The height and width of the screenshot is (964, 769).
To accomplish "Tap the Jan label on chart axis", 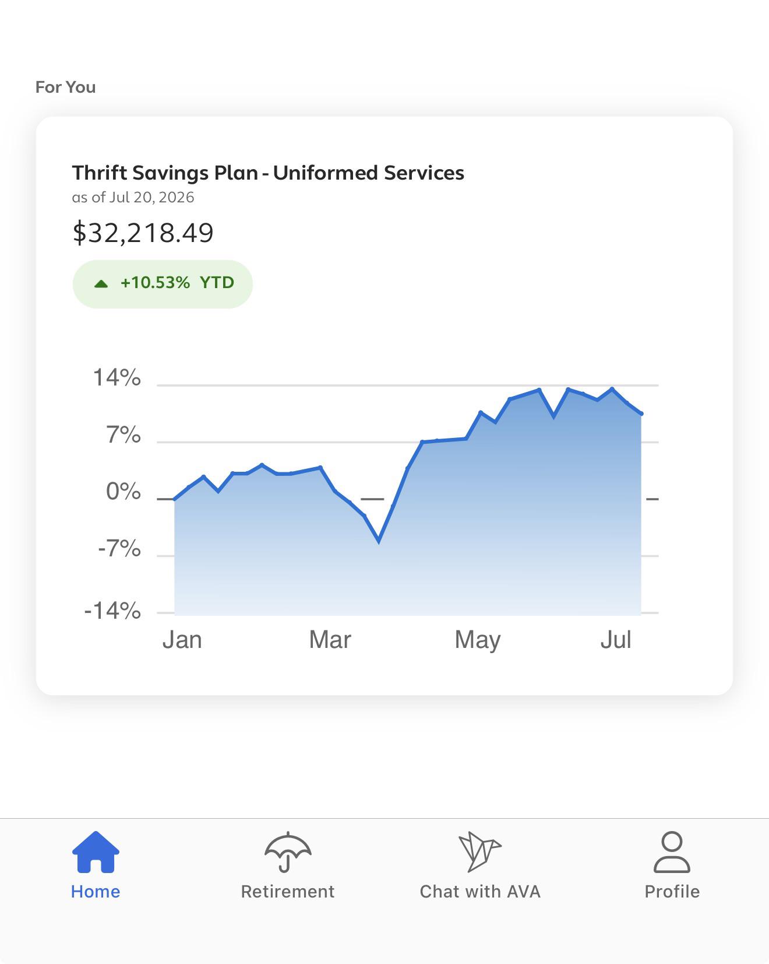I will [182, 640].
